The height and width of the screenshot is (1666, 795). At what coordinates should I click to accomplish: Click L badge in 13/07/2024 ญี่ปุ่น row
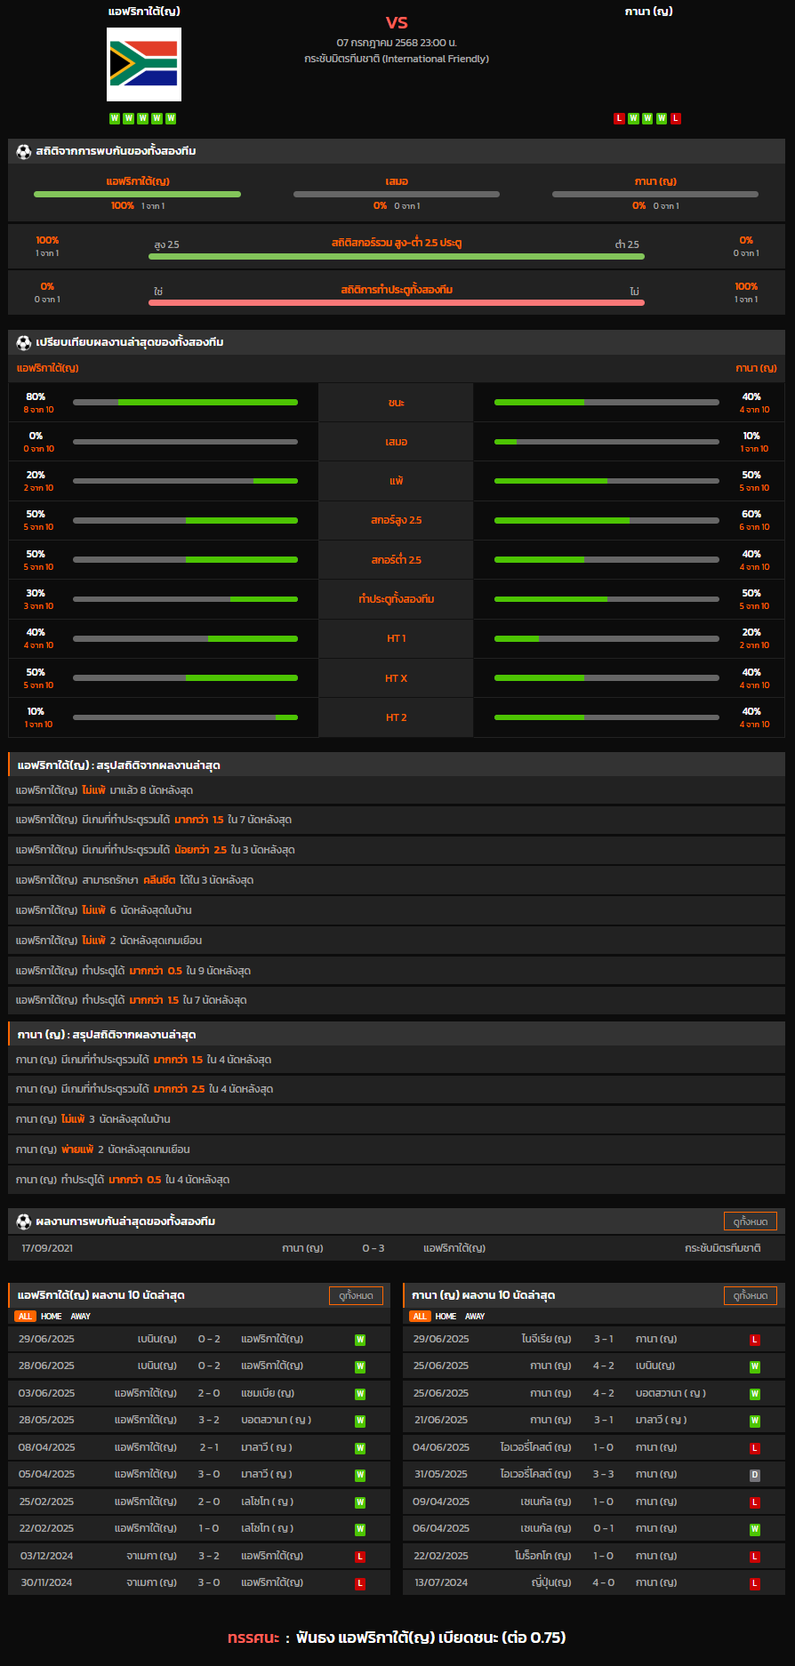click(755, 1583)
